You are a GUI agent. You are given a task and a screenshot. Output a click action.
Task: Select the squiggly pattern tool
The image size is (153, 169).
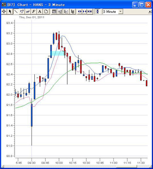(x=28, y=12)
